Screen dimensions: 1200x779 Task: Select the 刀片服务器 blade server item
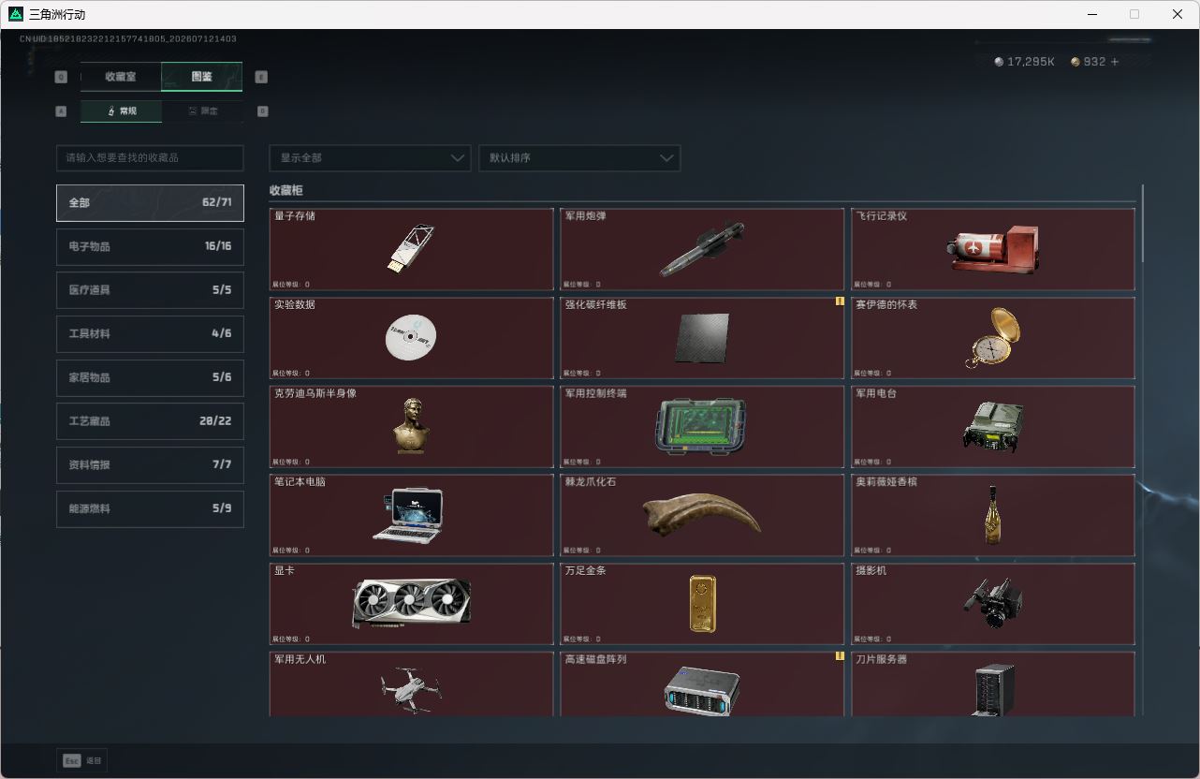pyautogui.click(x=993, y=684)
